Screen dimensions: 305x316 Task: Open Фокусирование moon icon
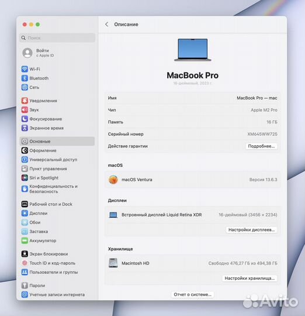25,119
